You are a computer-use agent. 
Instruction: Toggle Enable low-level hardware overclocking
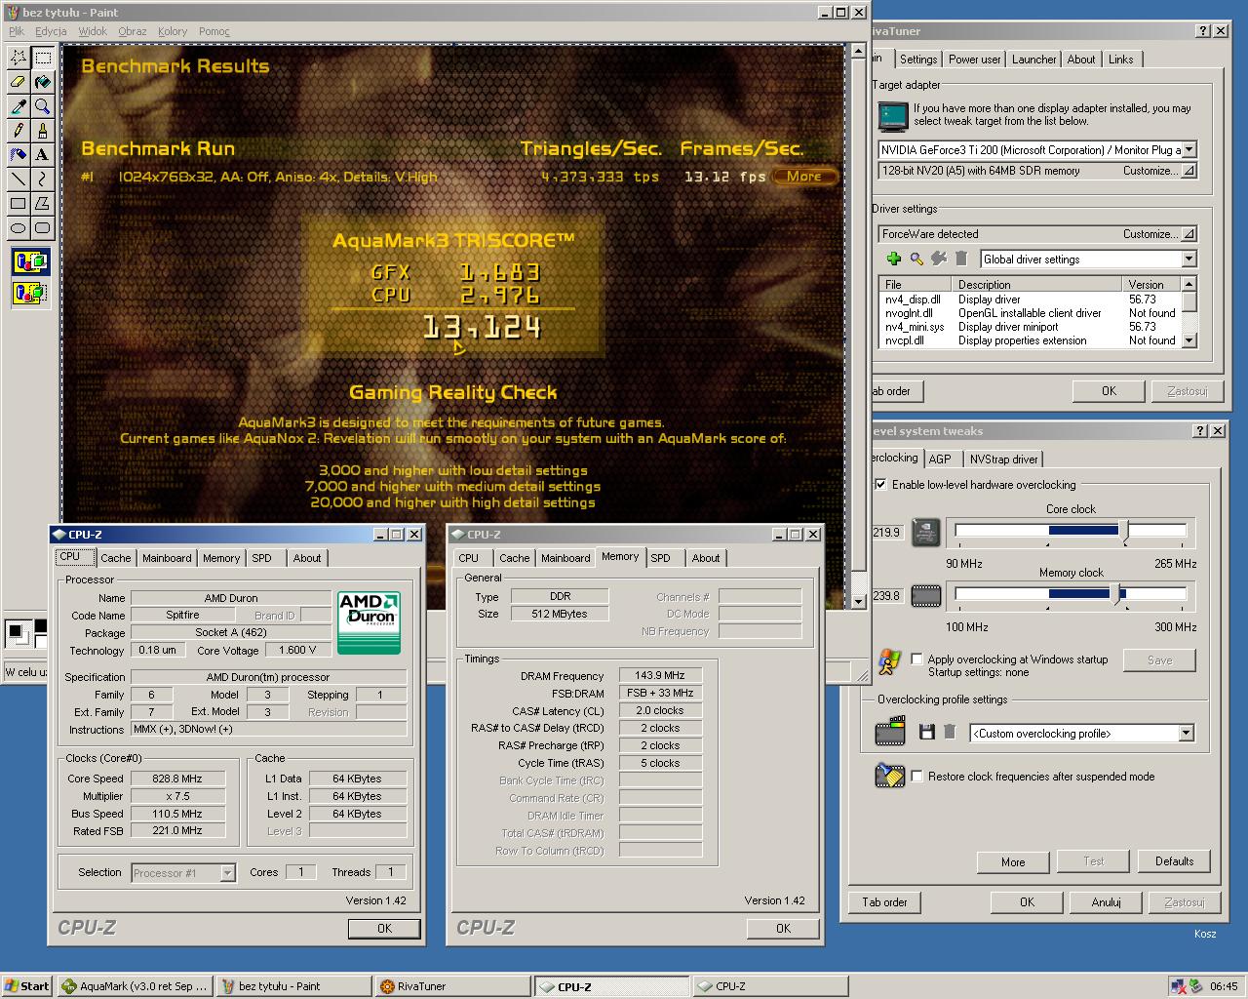881,484
